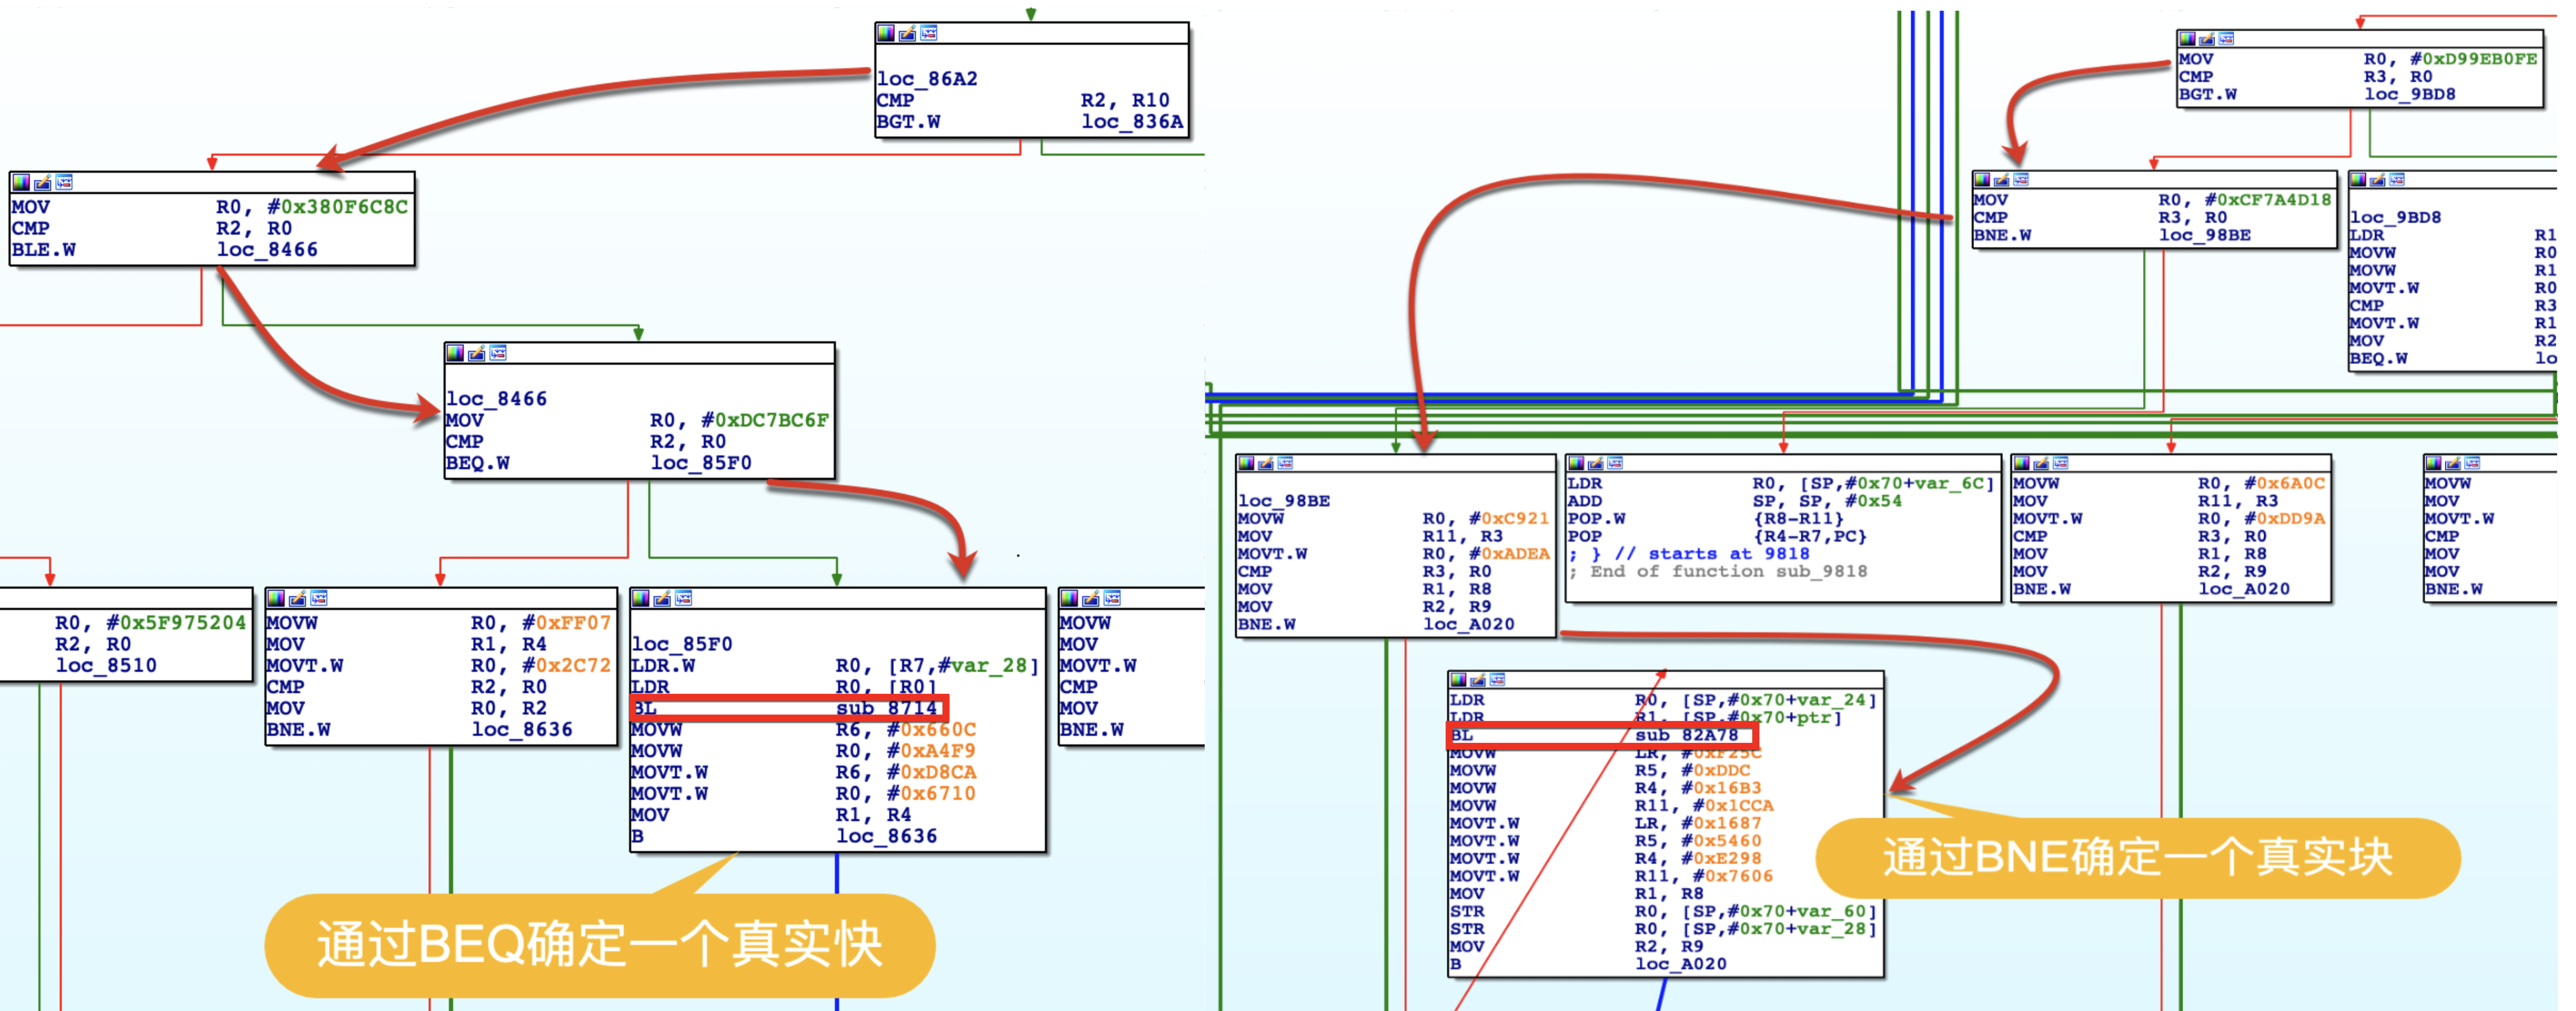
Task: Click the node color icon on the loc_98BE block
Action: point(1247,463)
